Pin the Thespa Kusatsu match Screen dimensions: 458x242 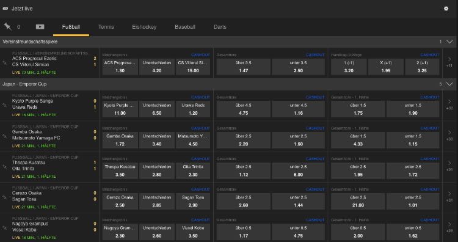[5, 167]
